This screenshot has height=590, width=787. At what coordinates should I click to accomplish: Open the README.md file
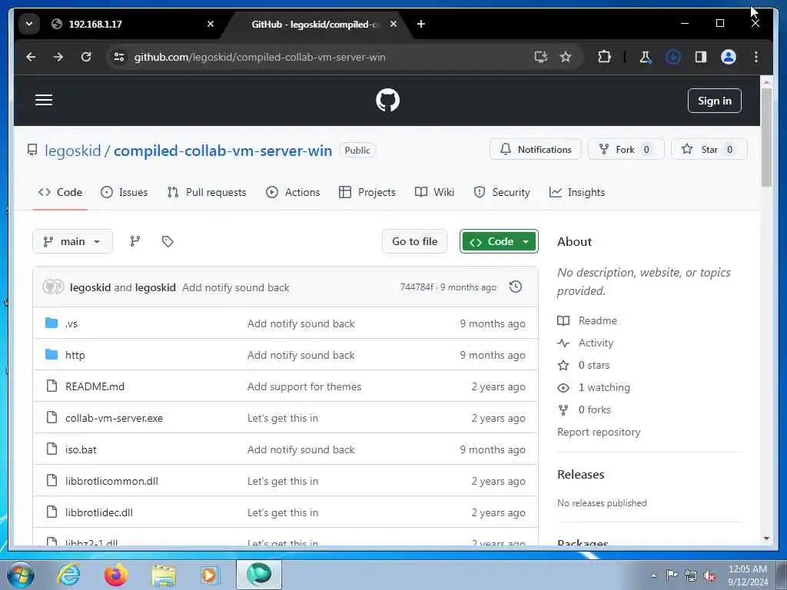coord(95,387)
